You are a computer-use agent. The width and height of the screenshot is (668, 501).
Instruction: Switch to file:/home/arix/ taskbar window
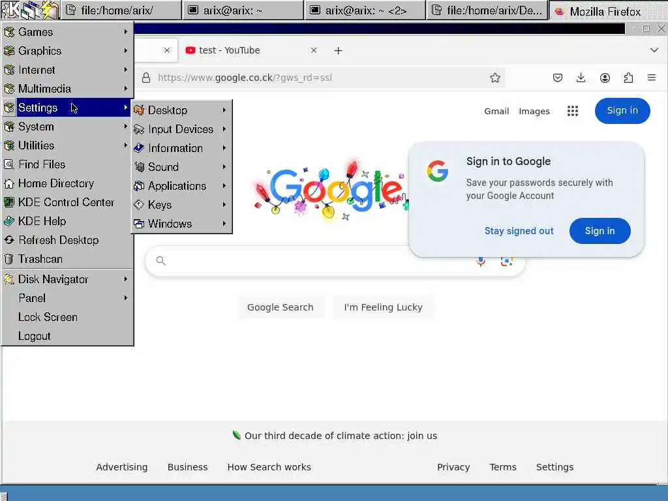click(x=121, y=10)
